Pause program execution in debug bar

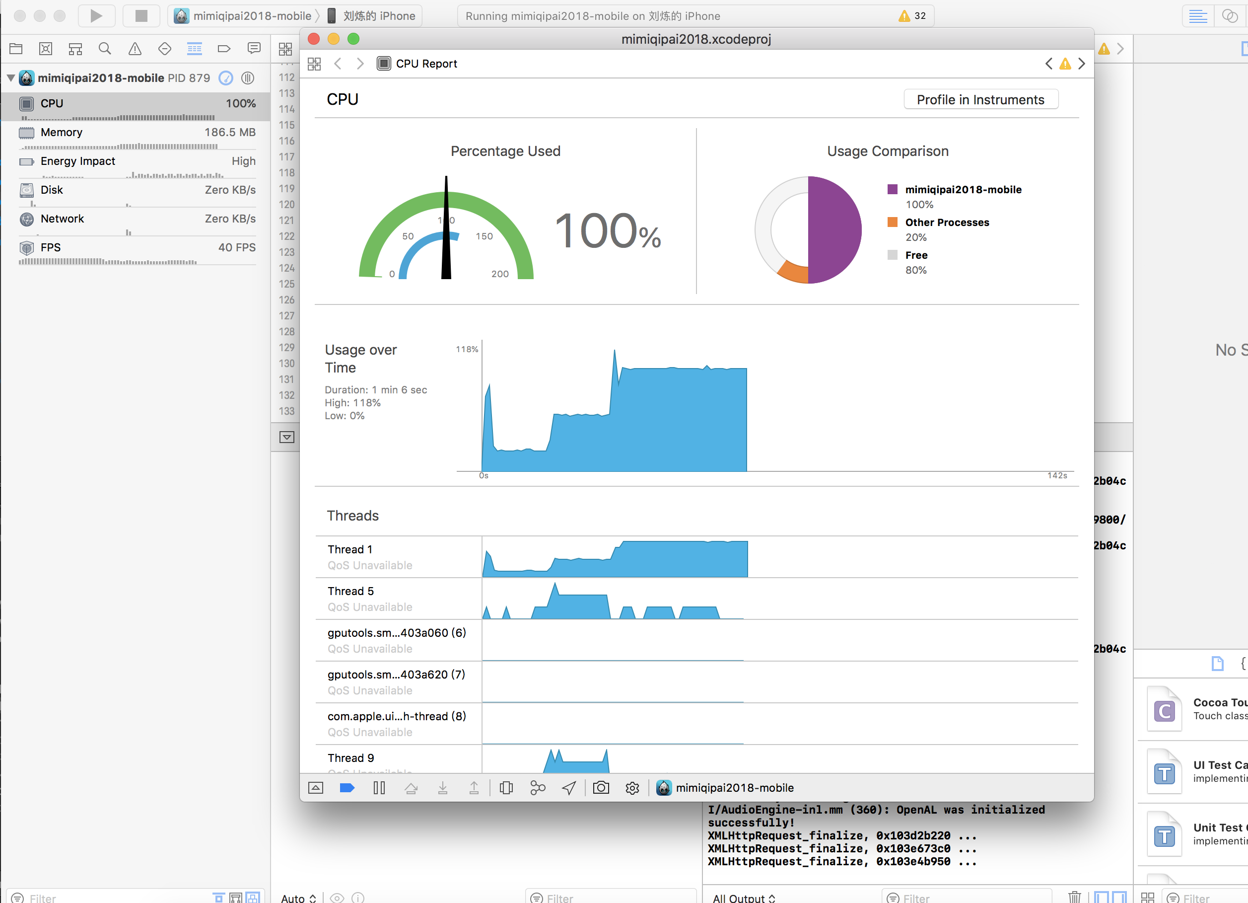379,788
